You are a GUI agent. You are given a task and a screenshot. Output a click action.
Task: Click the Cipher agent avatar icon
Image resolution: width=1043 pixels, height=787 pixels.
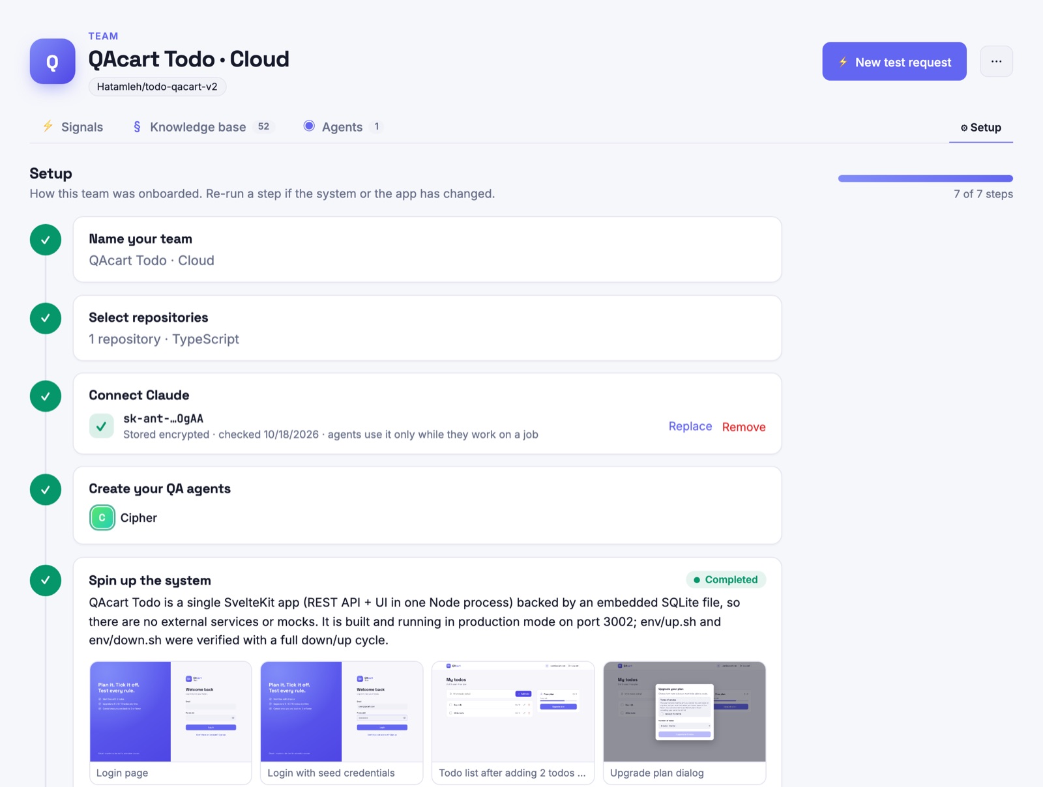click(102, 518)
